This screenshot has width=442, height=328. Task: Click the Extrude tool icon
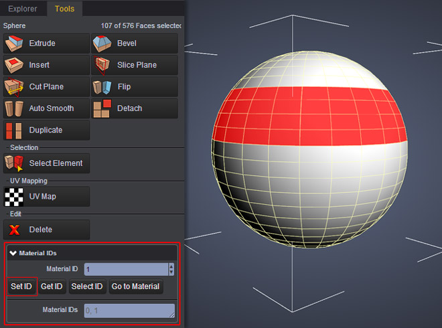coord(14,44)
